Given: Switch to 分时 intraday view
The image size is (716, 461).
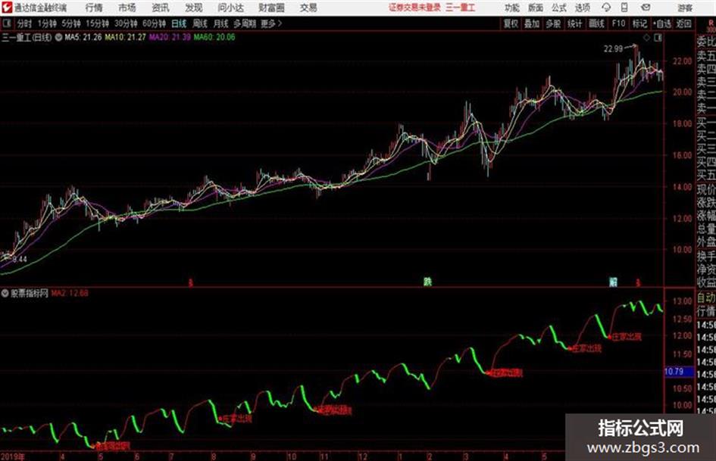Looking at the screenshot, I should 24,23.
